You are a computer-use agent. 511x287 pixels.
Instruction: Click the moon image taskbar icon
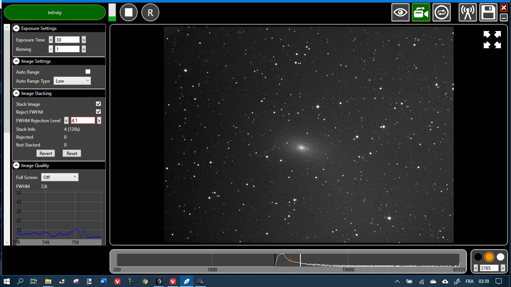pos(159,281)
